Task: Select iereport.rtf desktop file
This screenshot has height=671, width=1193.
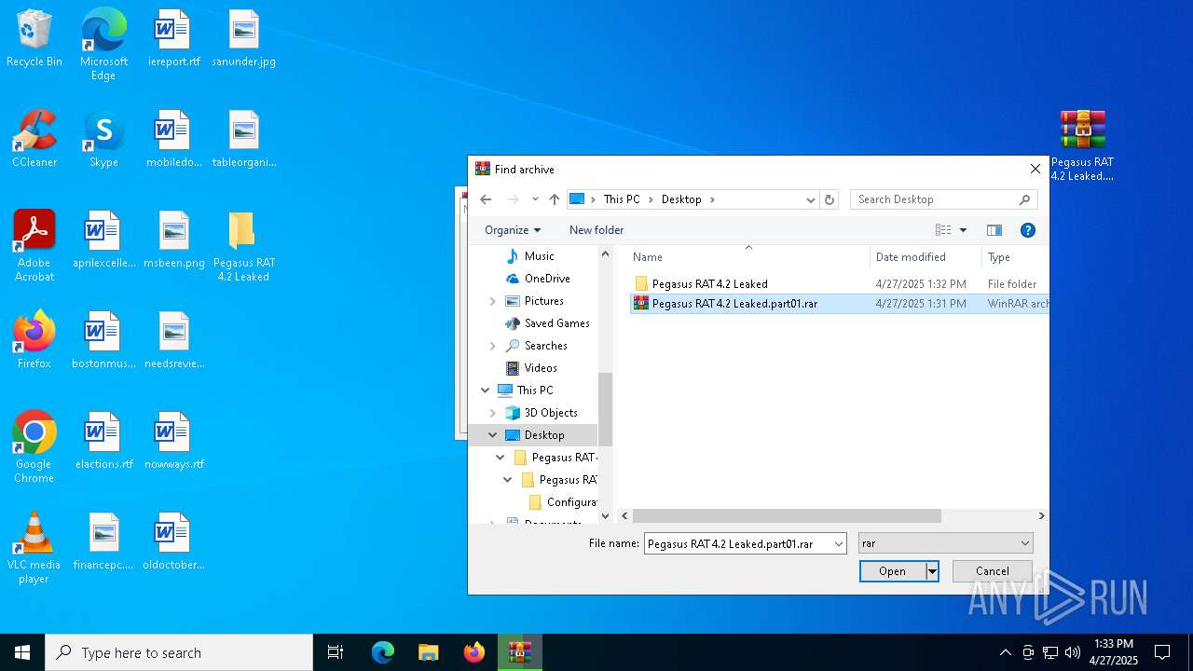Action: pyautogui.click(x=173, y=39)
